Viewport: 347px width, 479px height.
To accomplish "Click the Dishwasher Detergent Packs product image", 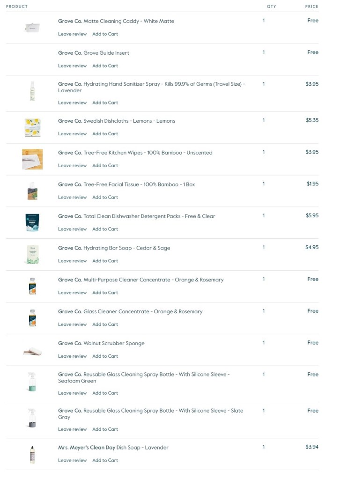I will click(32, 223).
